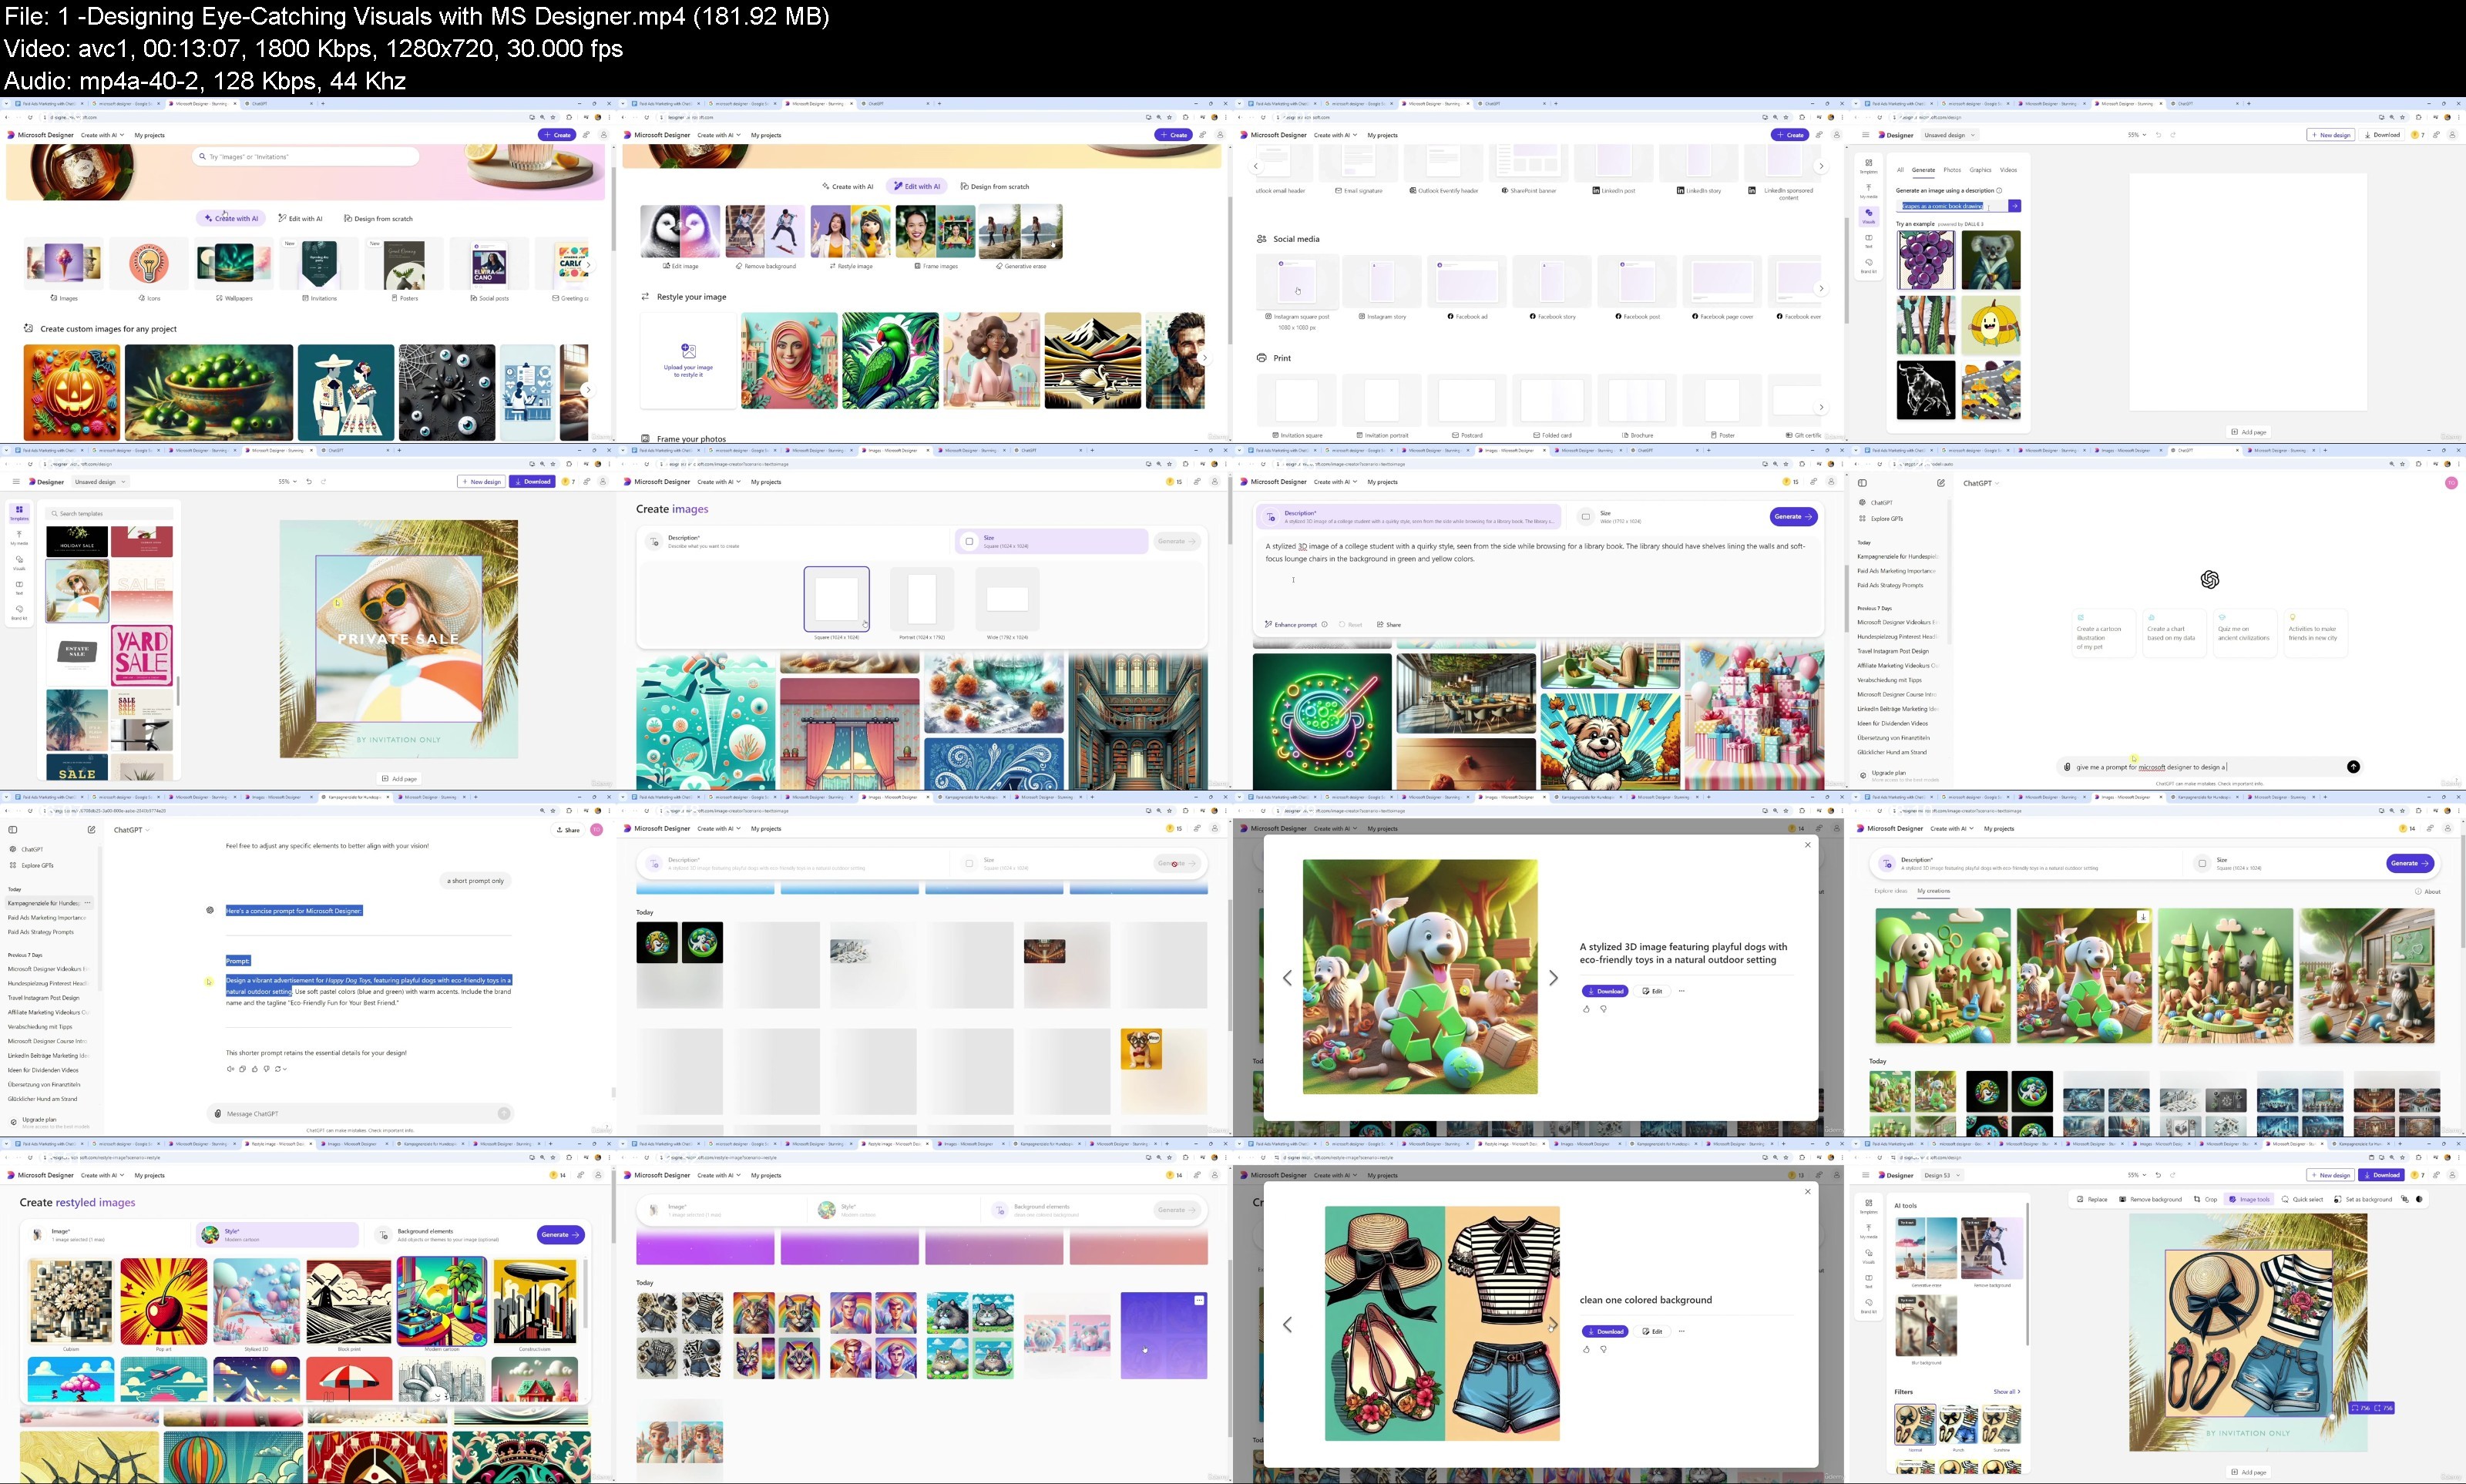Apply the Sunshine filter to the fashion design
This screenshot has width=2466, height=1484.
[x=2001, y=1424]
